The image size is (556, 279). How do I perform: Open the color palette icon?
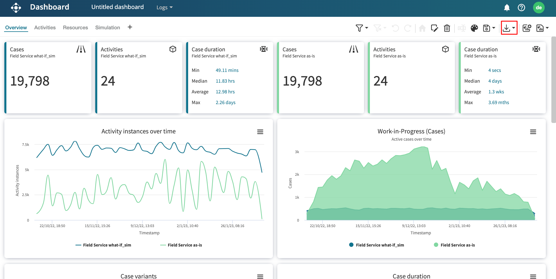coord(474,28)
